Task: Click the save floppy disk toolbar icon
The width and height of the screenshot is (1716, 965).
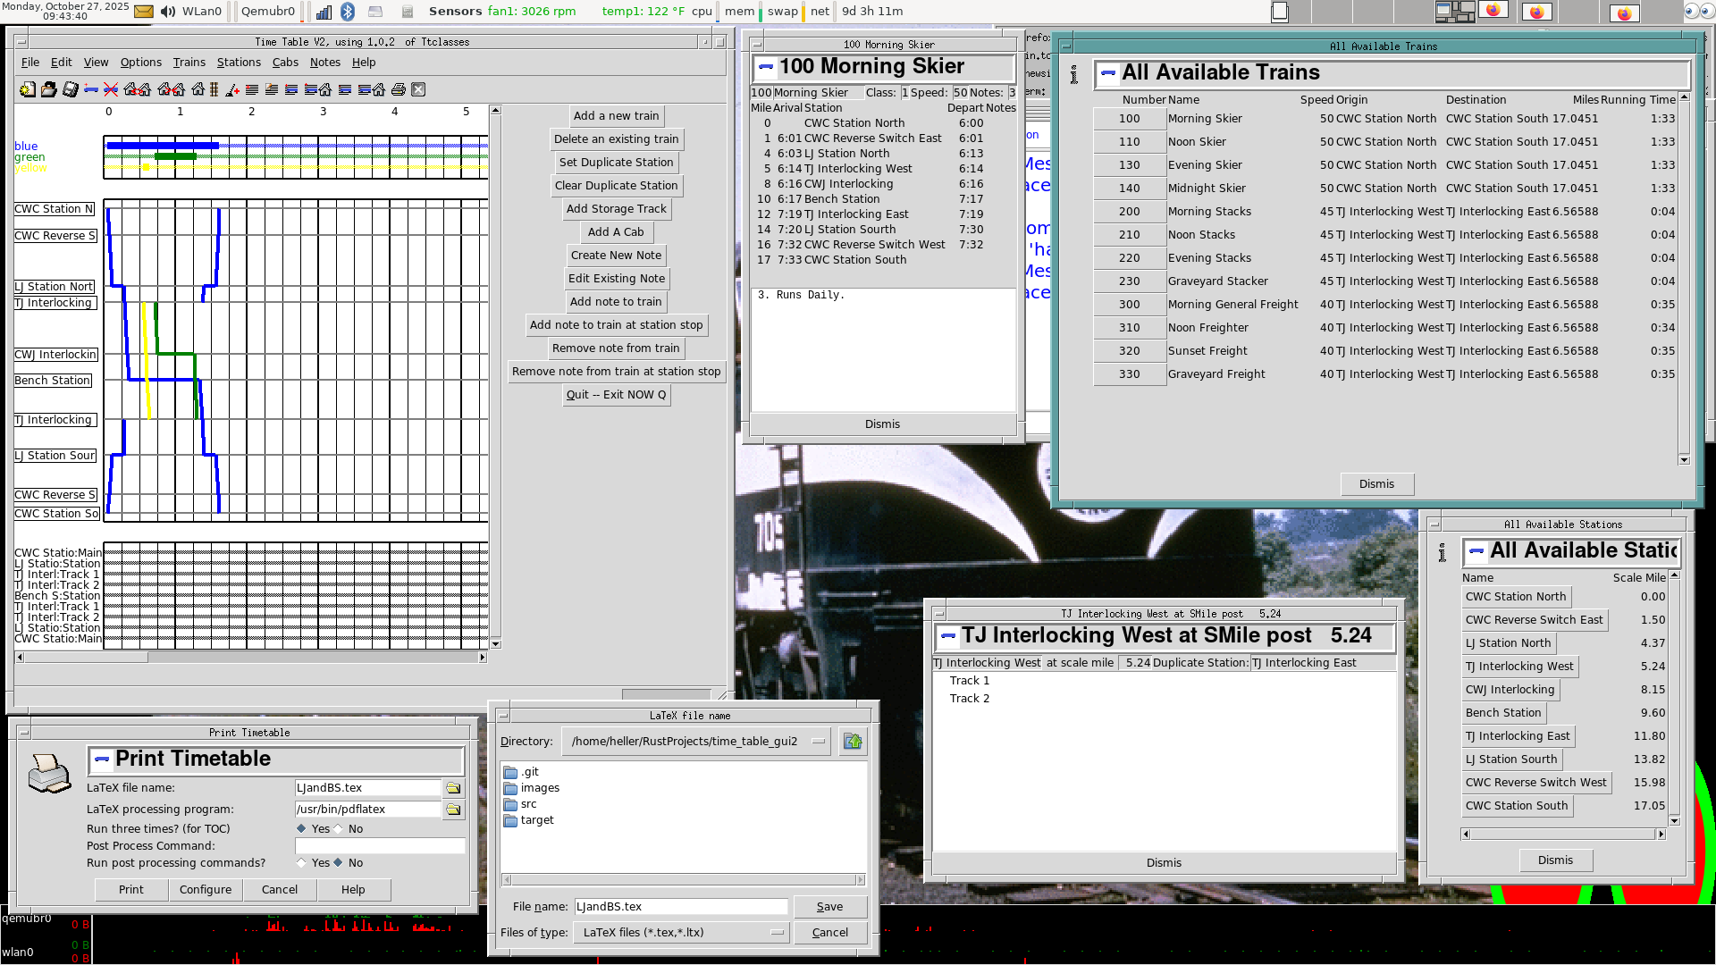Action: [x=70, y=89]
